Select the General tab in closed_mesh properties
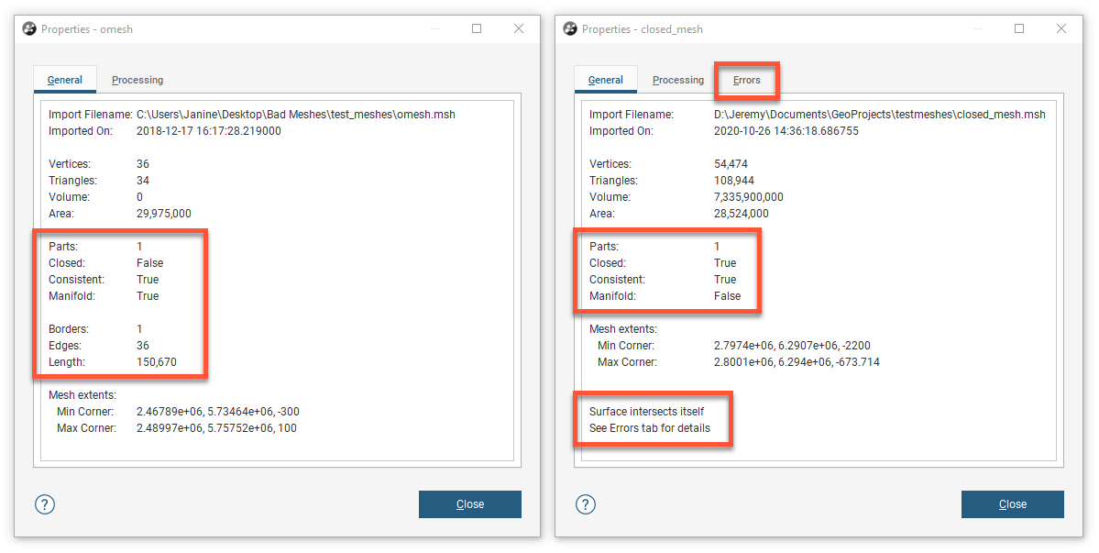This screenshot has height=553, width=1099. 606,80
